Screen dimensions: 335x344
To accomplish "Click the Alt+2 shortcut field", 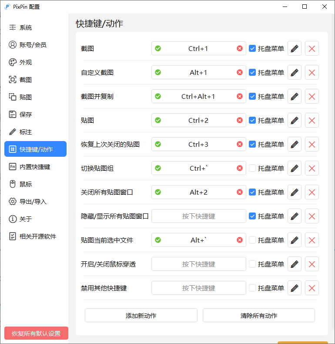I will (x=199, y=192).
